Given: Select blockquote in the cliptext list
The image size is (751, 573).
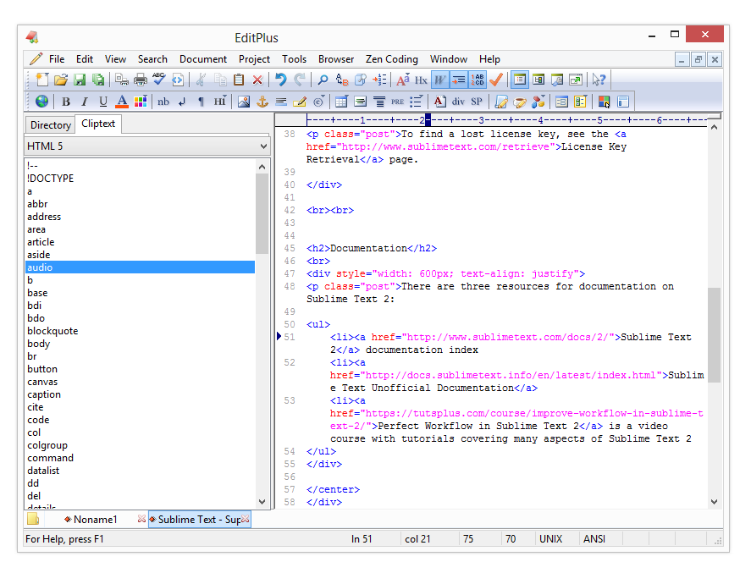Looking at the screenshot, I should tap(52, 331).
